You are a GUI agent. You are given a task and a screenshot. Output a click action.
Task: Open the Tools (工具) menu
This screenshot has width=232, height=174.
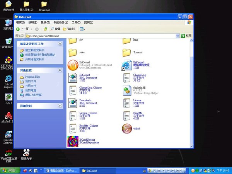(x=76, y=22)
